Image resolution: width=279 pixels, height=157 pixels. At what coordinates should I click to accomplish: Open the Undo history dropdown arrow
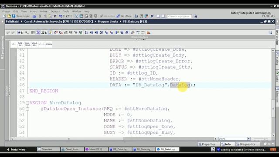(x=64, y=16)
